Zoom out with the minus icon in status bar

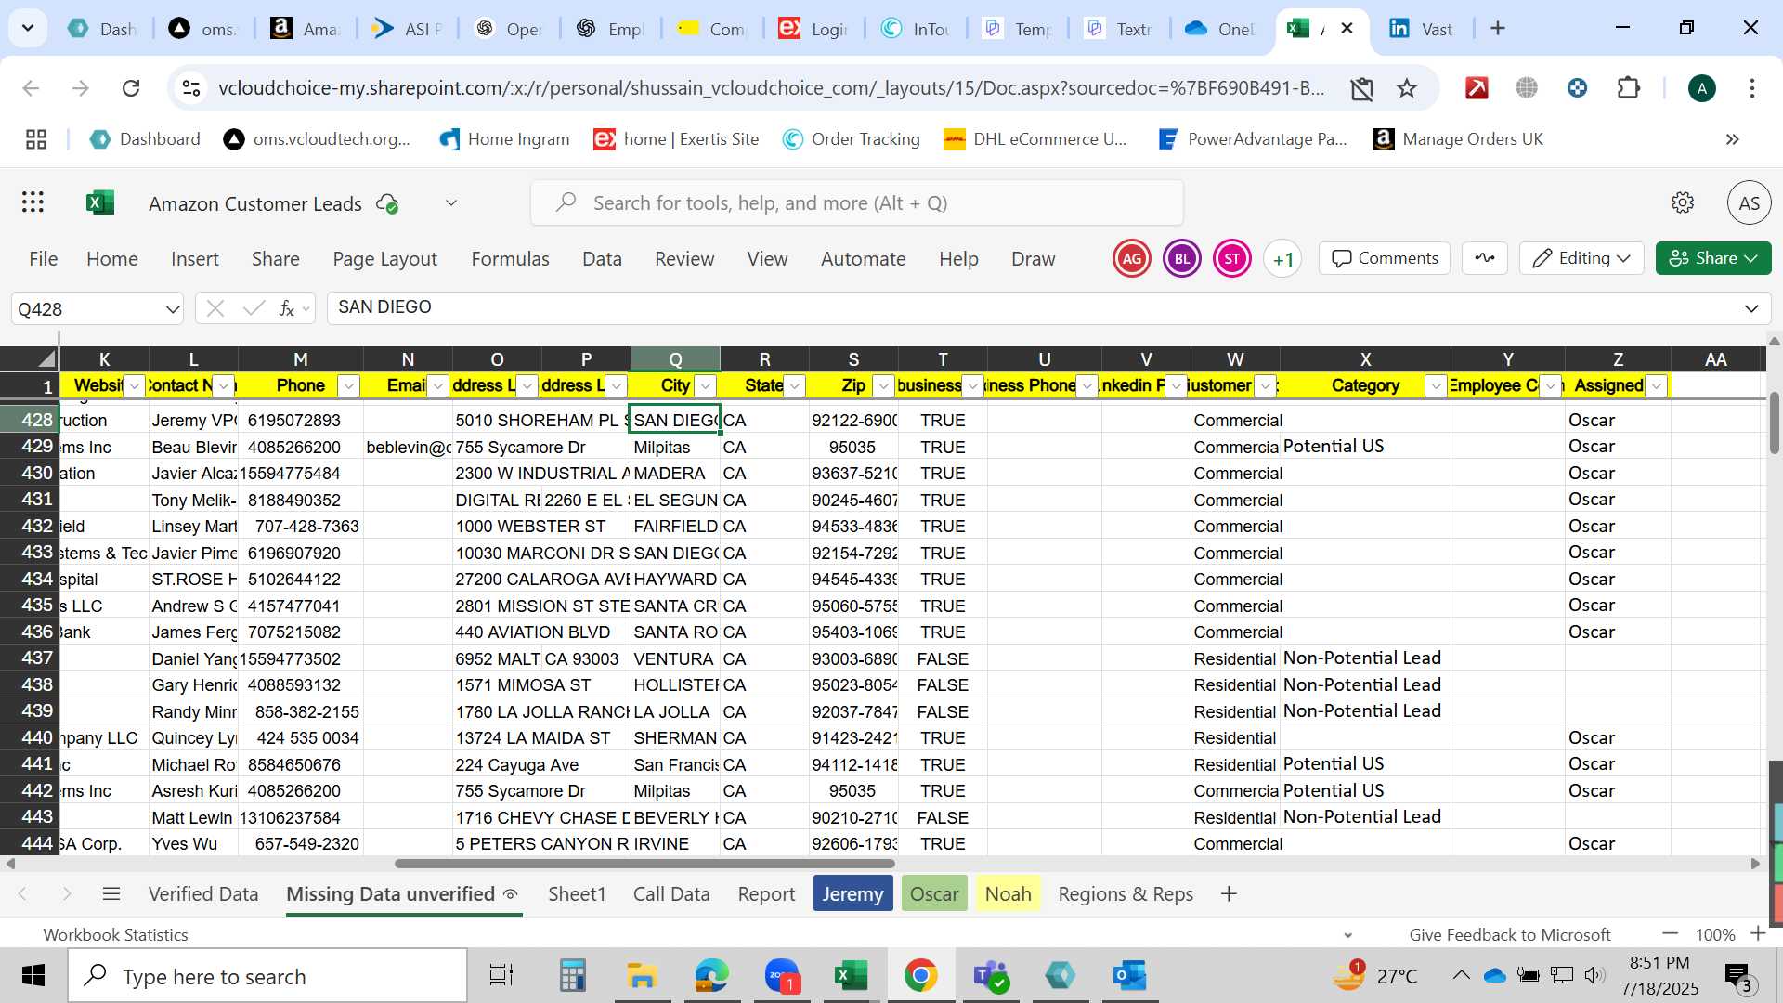pyautogui.click(x=1671, y=933)
